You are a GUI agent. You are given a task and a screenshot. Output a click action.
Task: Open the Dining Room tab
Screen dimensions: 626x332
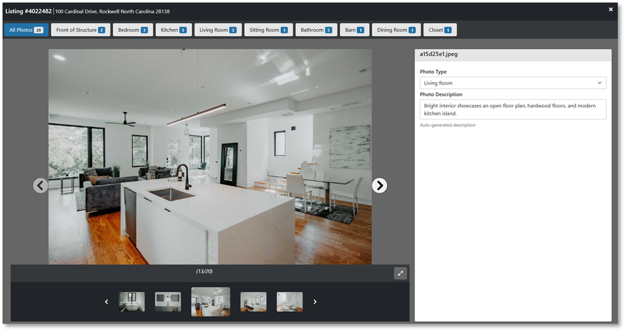[x=396, y=30]
